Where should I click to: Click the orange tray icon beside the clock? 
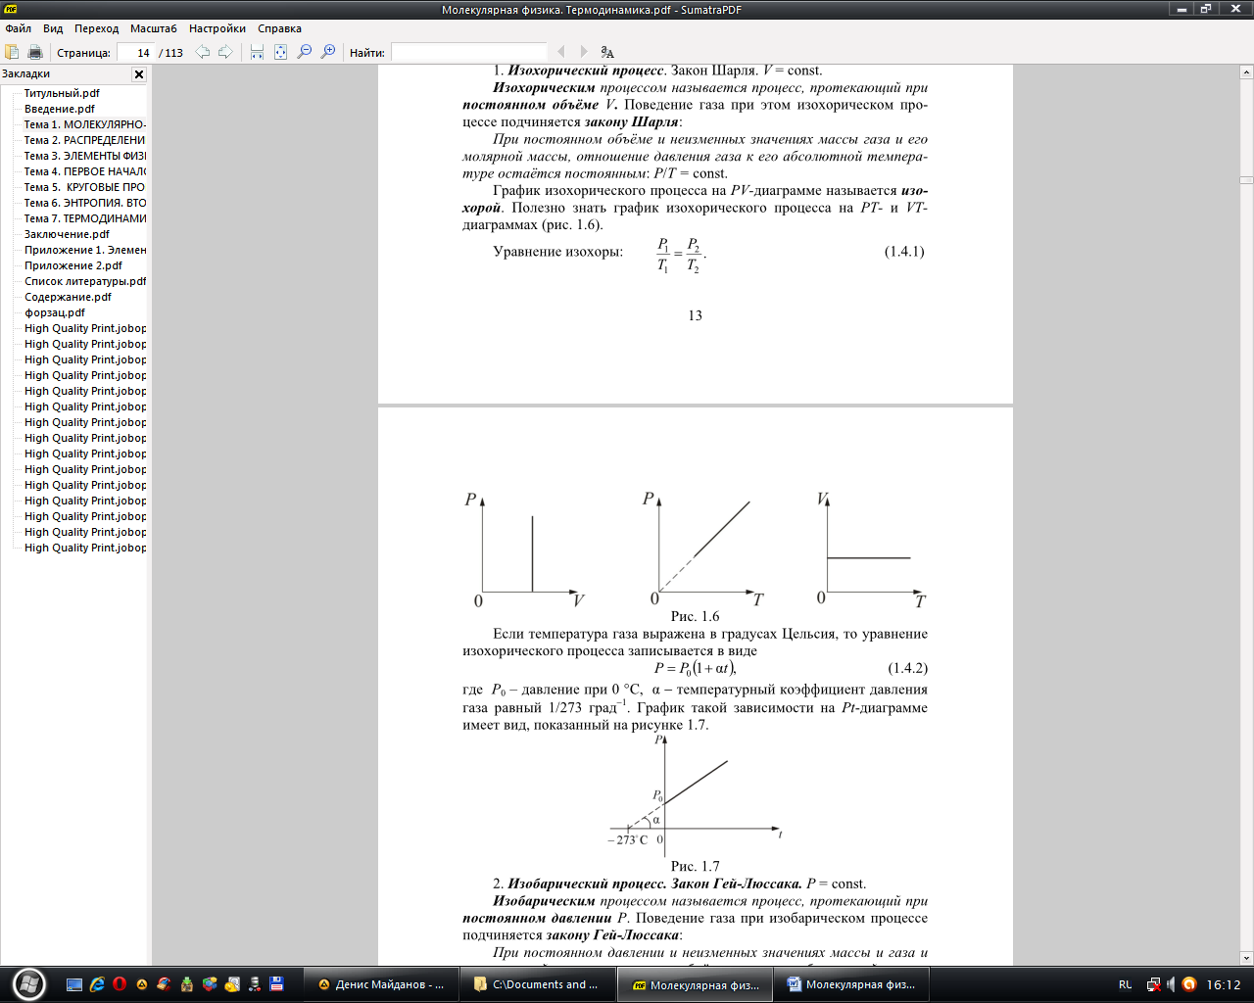1189,984
